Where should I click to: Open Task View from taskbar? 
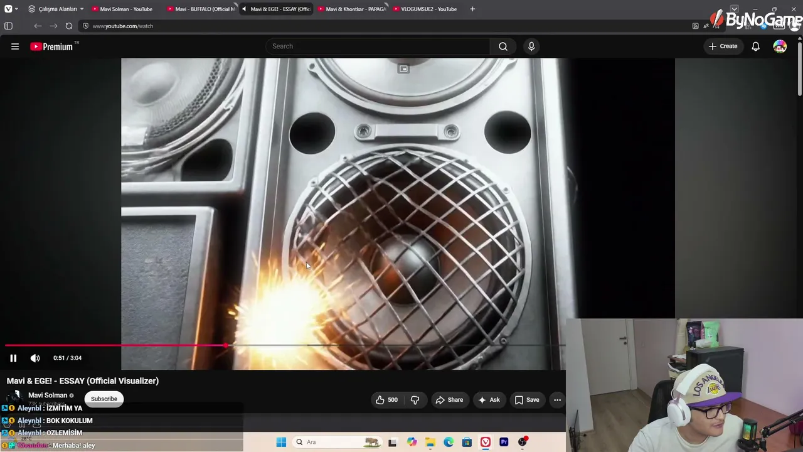393,442
